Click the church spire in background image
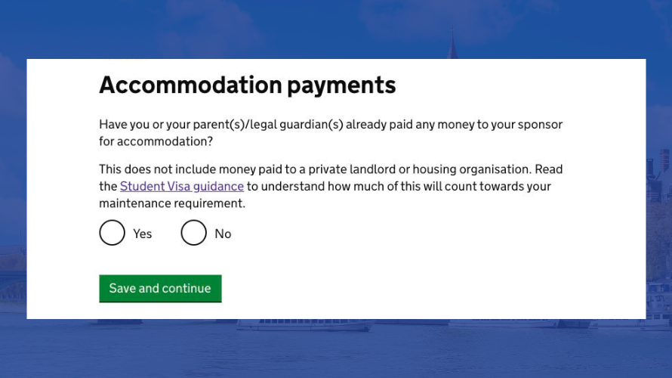This screenshot has height=378, width=672. pos(452,42)
